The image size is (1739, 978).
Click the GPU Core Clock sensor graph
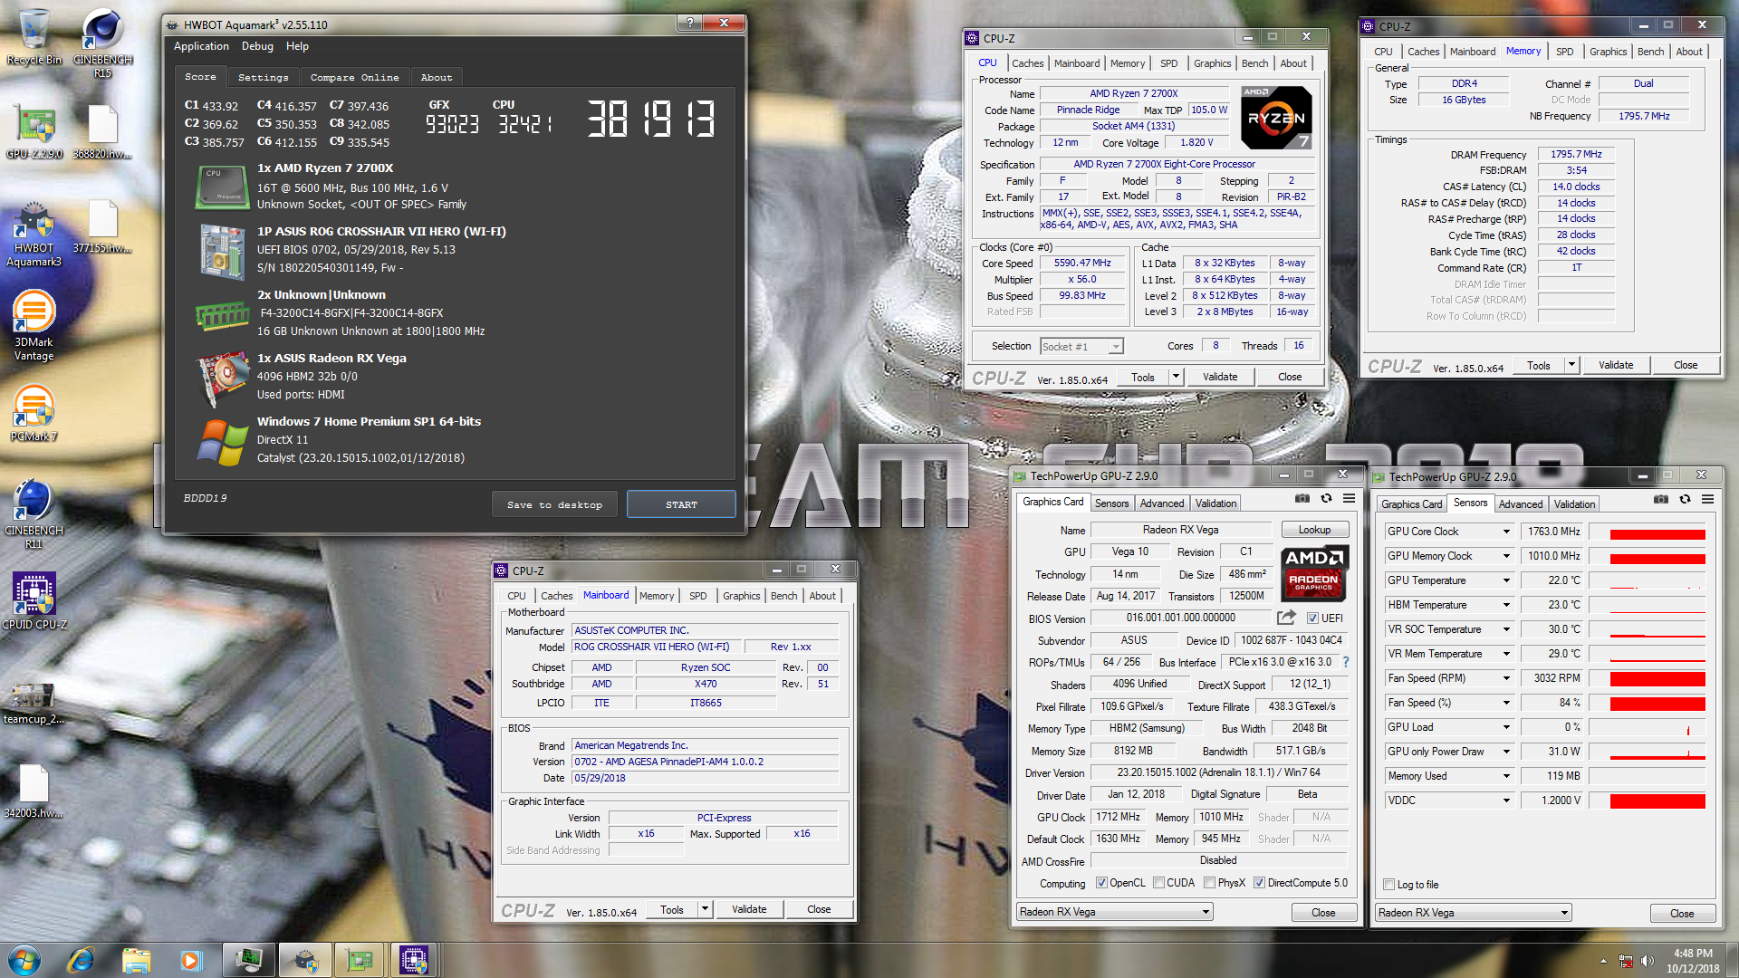pos(1648,532)
